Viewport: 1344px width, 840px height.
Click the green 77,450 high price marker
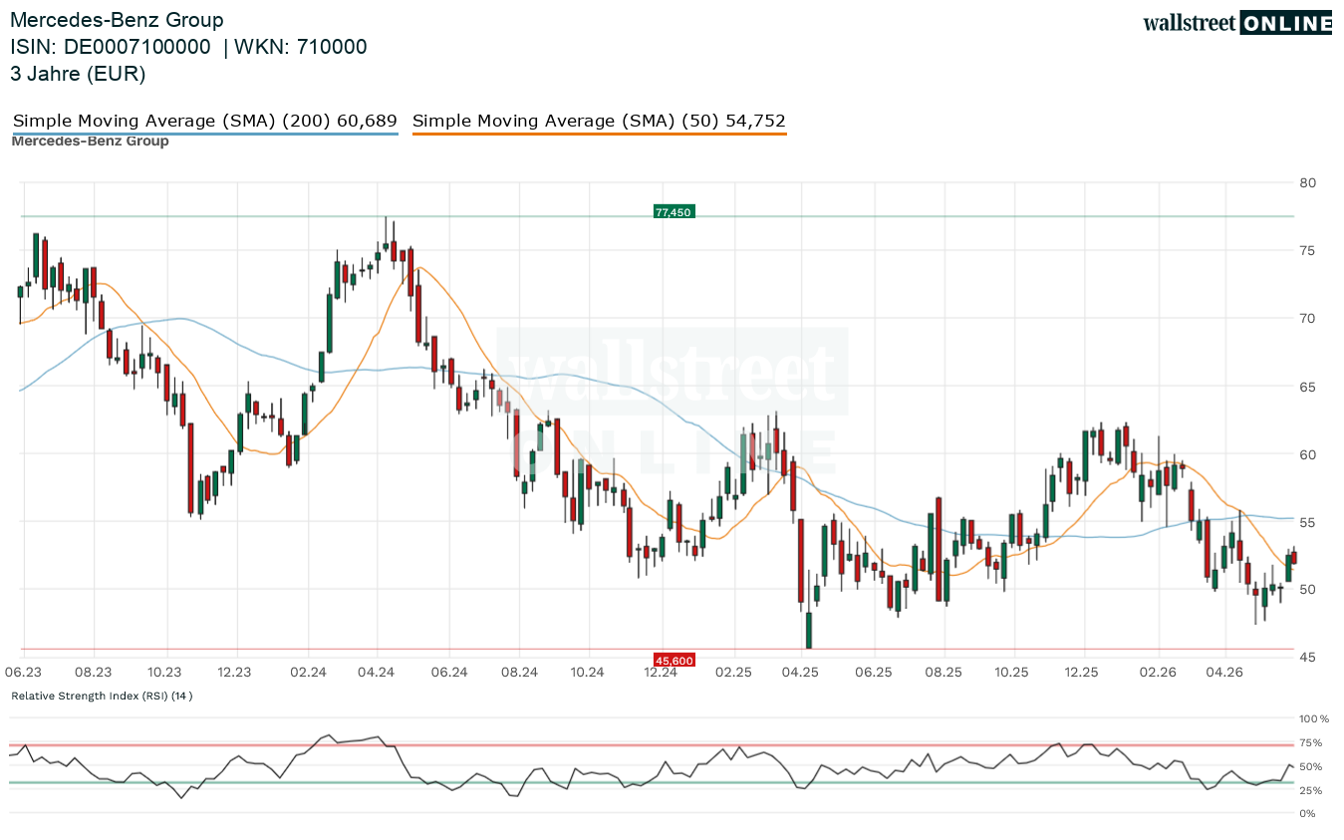(673, 211)
